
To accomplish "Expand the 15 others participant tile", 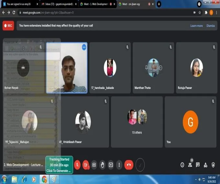I will point(137,122).
